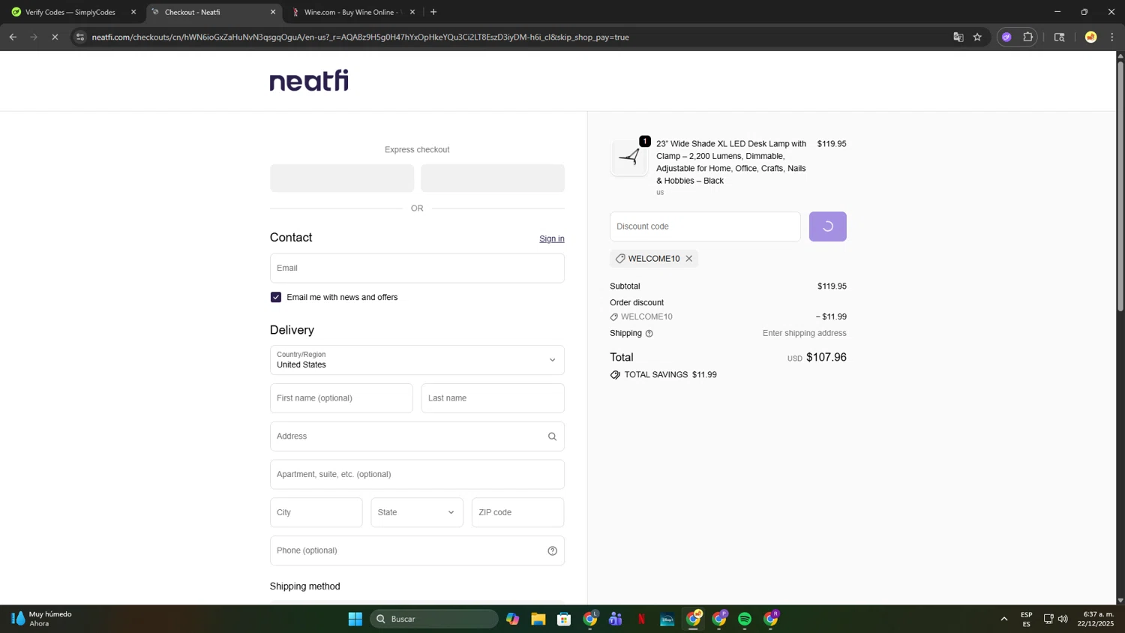
Task: Open the Chrome three-dot menu
Action: coord(1112,37)
